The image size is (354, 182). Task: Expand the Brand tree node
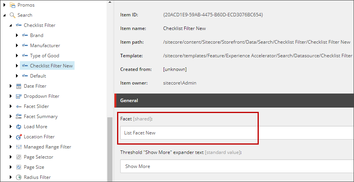(17, 35)
